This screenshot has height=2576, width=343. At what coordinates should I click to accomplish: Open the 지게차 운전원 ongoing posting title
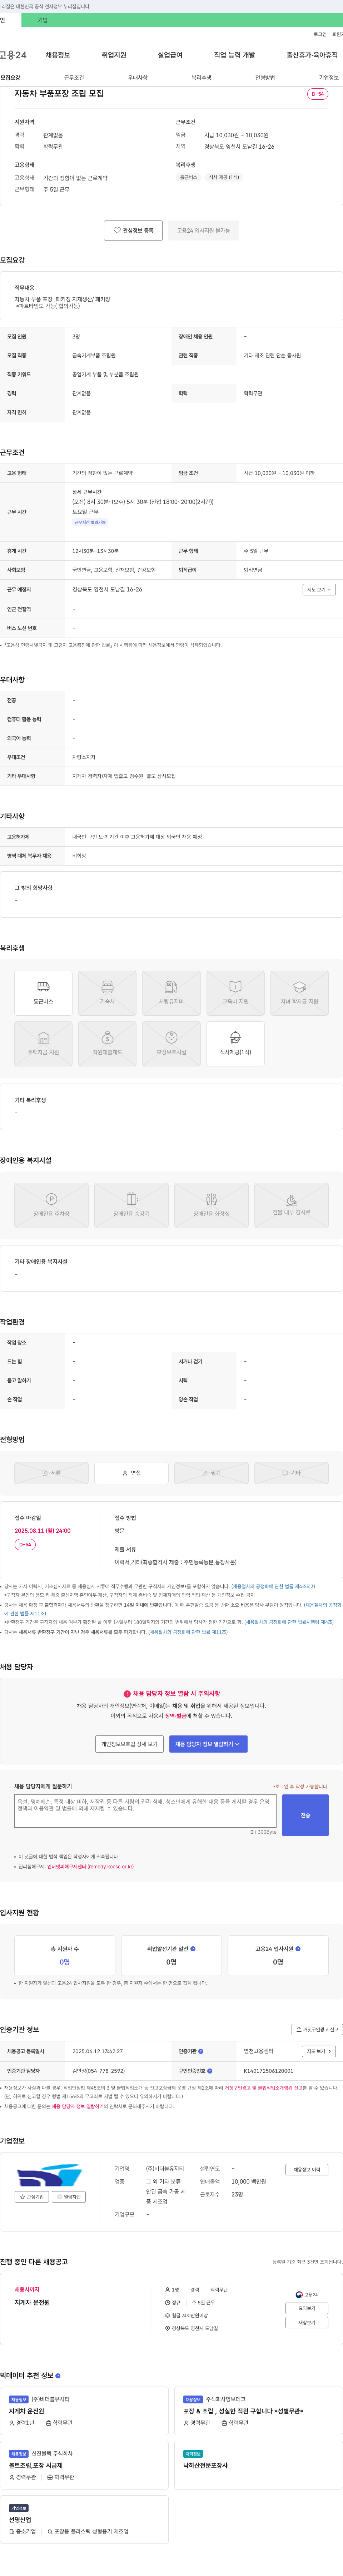(32, 2303)
